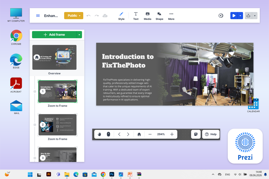This screenshot has height=179, width=269.
Task: Open My Computer desktop icon
Action: [x=16, y=15]
